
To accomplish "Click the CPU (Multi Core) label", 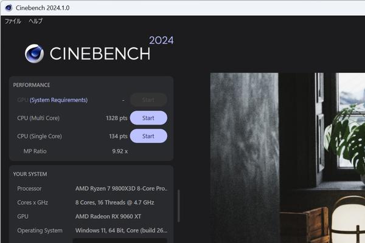I will point(38,118).
